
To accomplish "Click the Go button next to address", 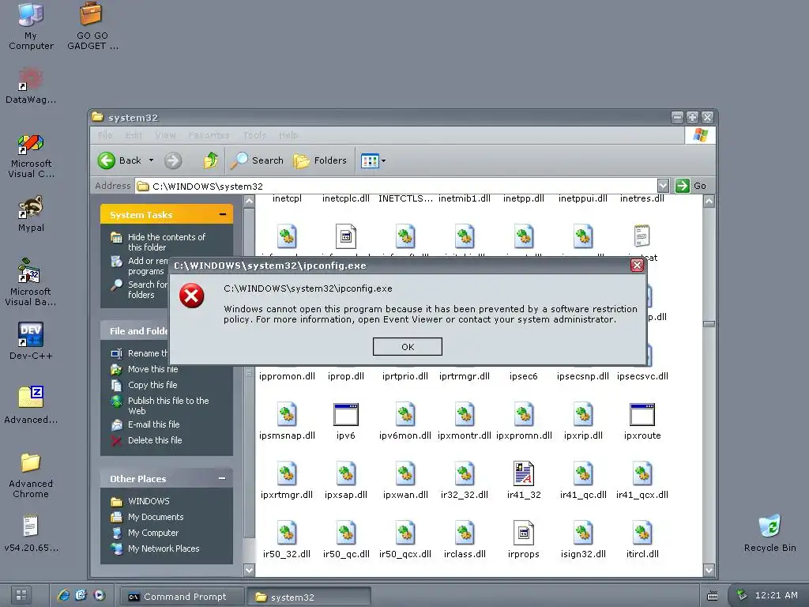I will tap(690, 186).
